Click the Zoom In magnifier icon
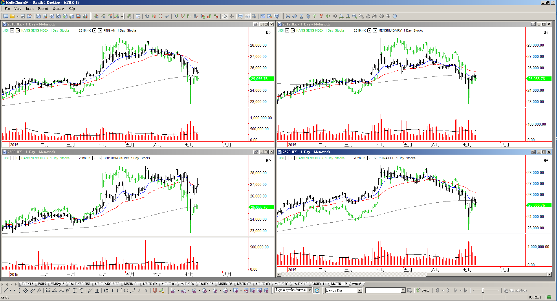557x306 pixels. [x=354, y=16]
